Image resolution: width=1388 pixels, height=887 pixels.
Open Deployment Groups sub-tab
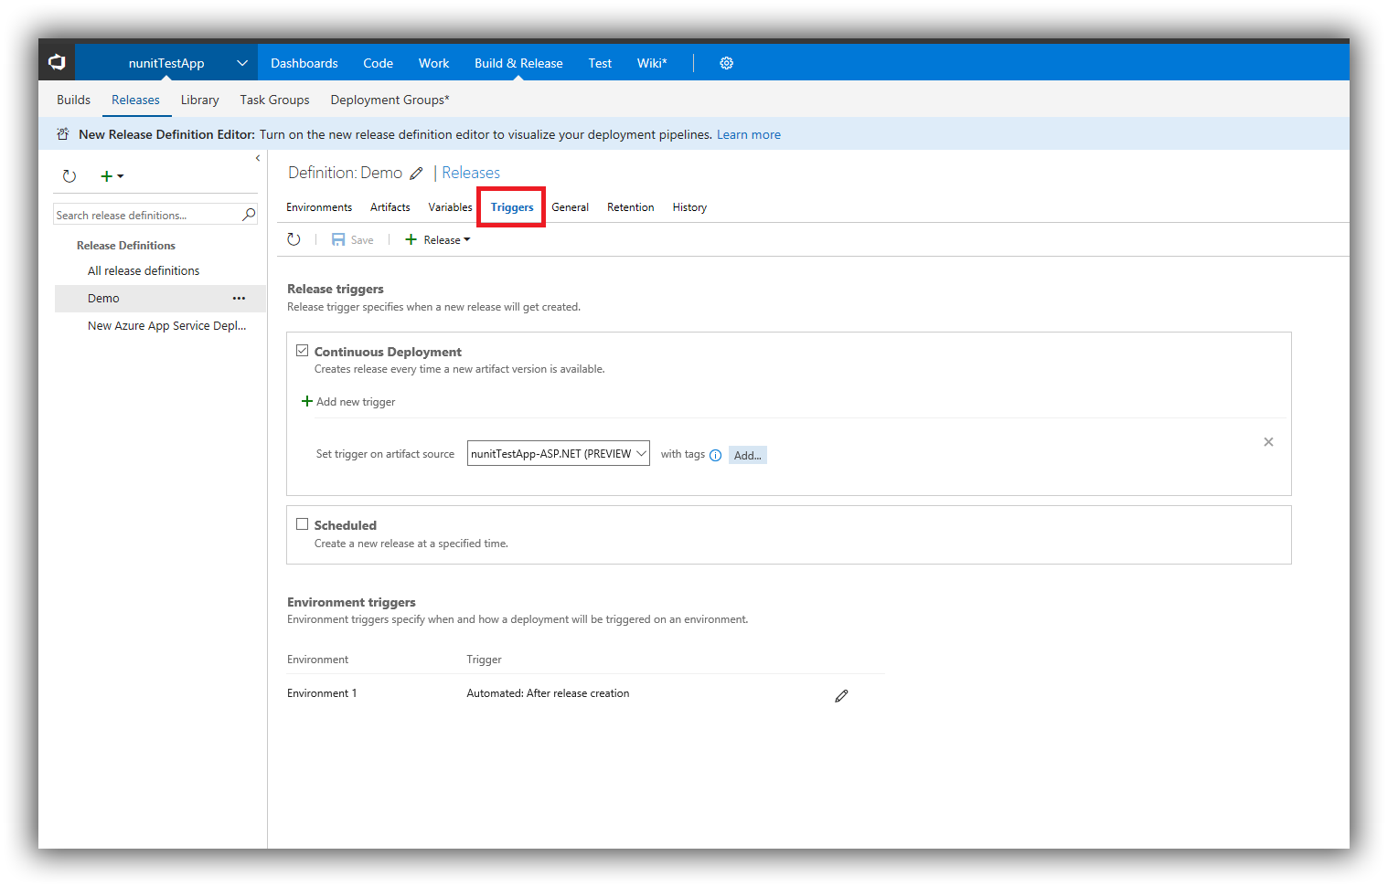(x=390, y=100)
